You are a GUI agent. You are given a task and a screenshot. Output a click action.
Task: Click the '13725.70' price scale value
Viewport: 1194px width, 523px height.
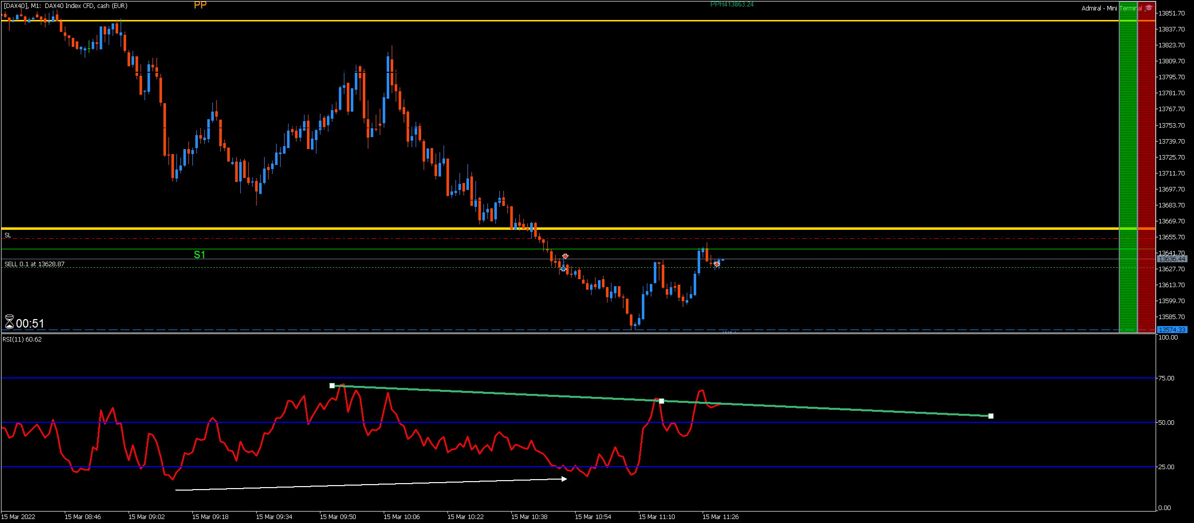click(x=1171, y=158)
